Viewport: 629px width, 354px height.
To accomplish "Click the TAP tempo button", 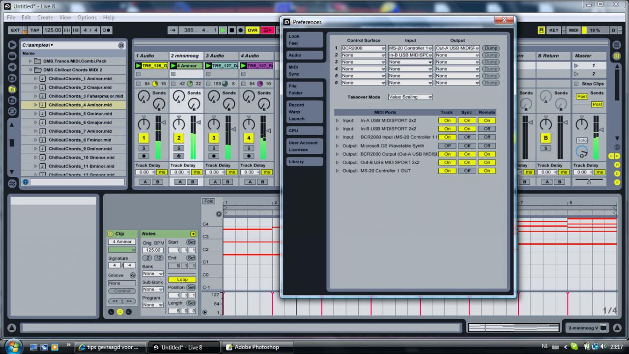I will pos(34,30).
